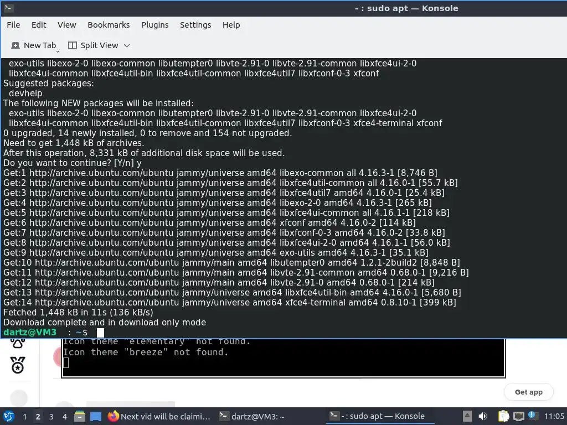567x425 pixels.
Task: Click the Get:14 xfce4-terminal download line
Action: [230, 303]
